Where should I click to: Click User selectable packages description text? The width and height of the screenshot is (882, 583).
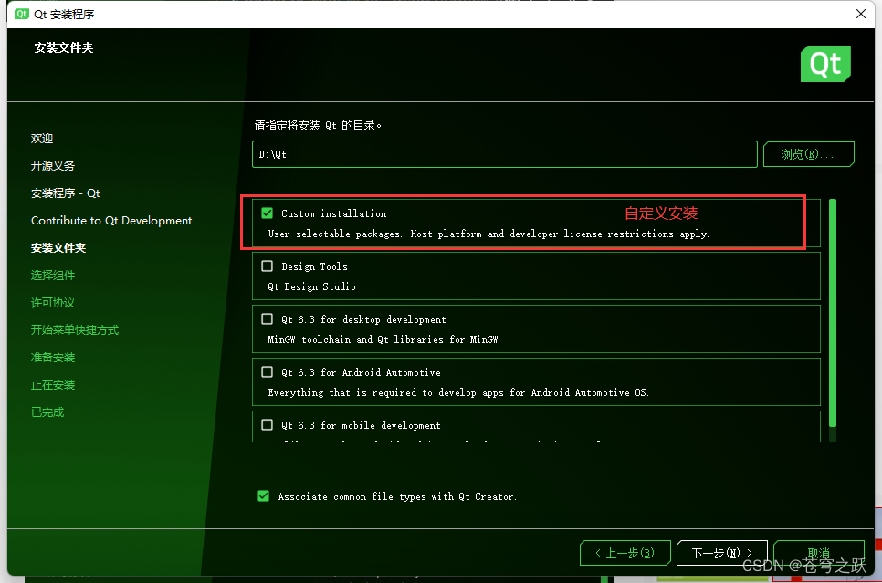click(488, 234)
